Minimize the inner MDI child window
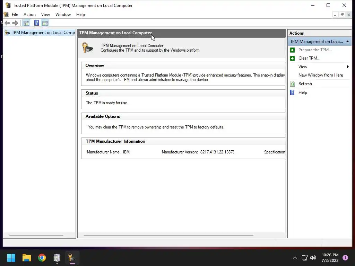This screenshot has width=355, height=266. (335, 15)
